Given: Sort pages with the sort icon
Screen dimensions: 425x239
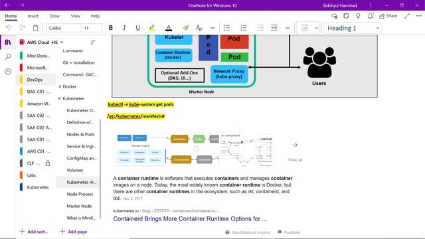Looking at the screenshot, I should point(93,42).
